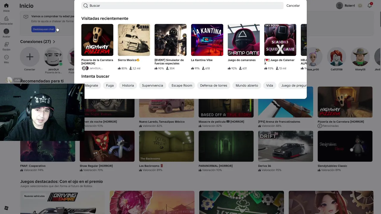Open JahirDLH connection avatar
381x214 pixels.
pos(53,57)
